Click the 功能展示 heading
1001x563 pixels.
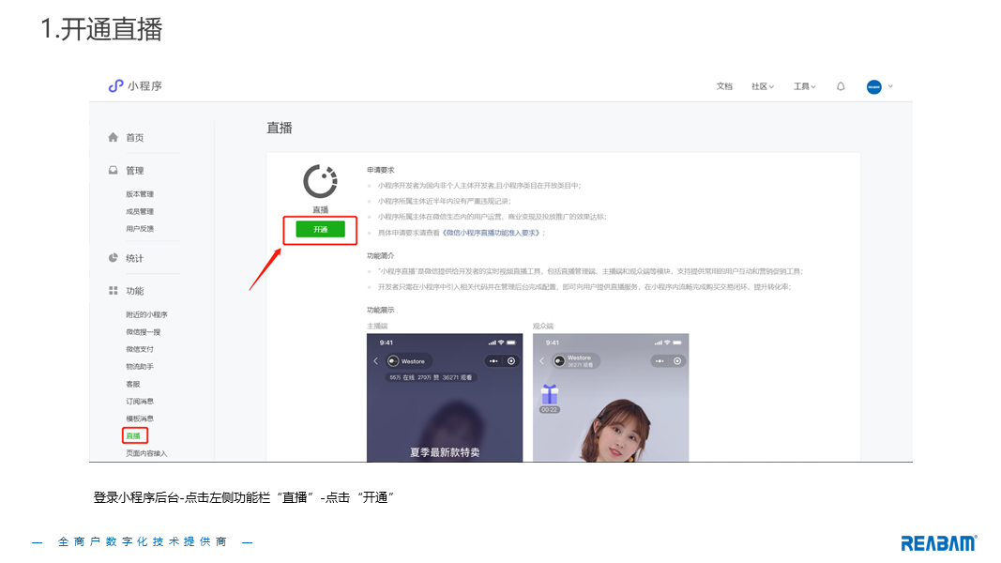381,311
